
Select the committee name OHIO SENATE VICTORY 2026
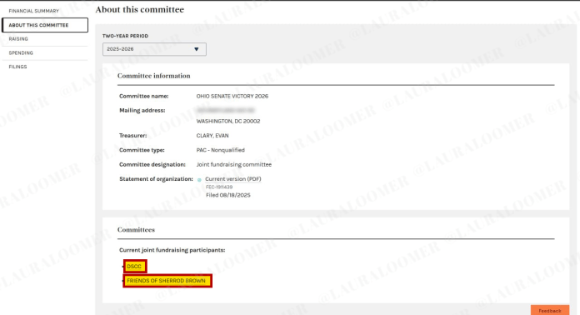click(232, 96)
